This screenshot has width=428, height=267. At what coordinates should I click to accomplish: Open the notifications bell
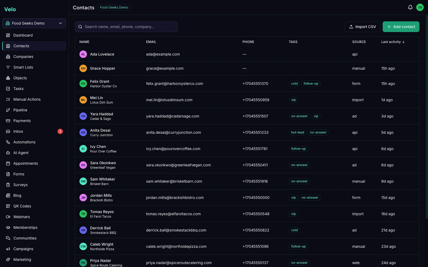tap(410, 7)
